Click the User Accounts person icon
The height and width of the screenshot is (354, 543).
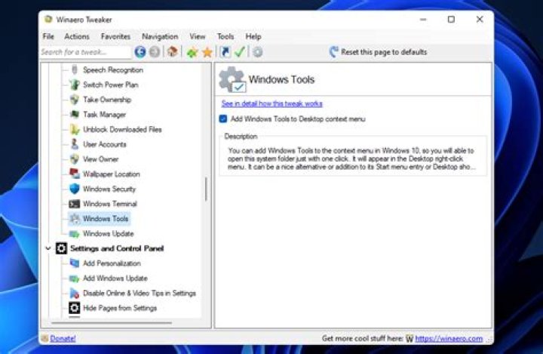point(74,144)
